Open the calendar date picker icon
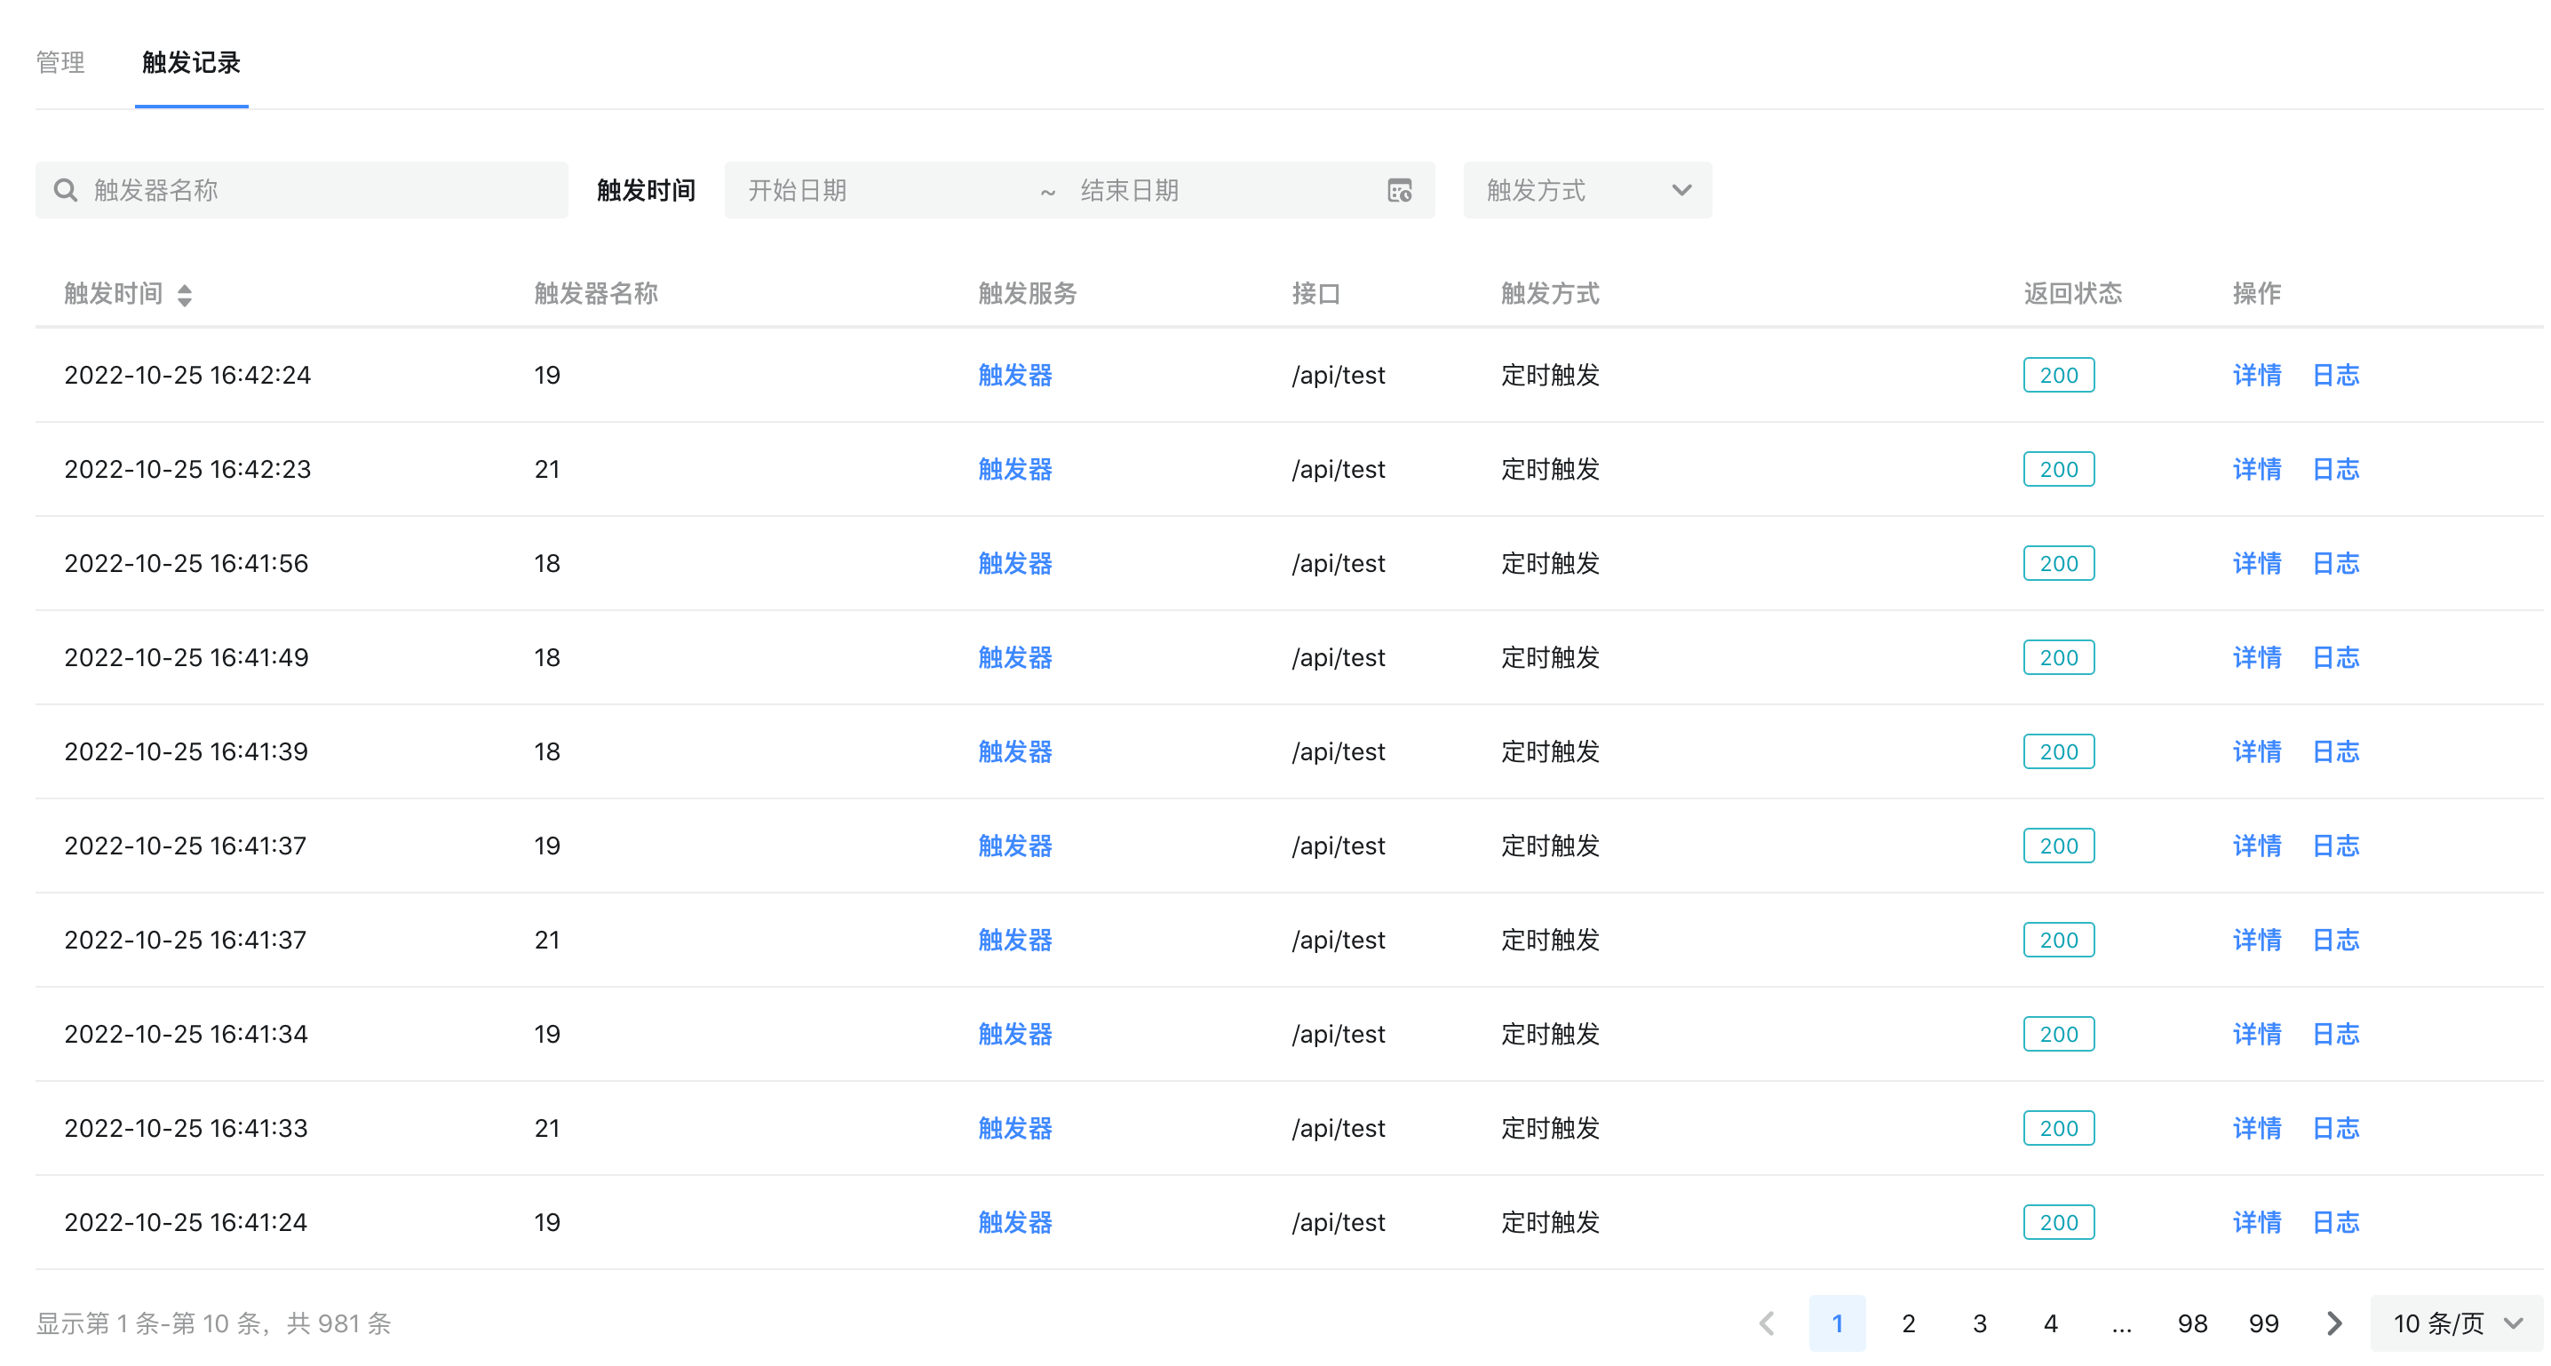The width and height of the screenshot is (2551, 1366). [x=1399, y=190]
